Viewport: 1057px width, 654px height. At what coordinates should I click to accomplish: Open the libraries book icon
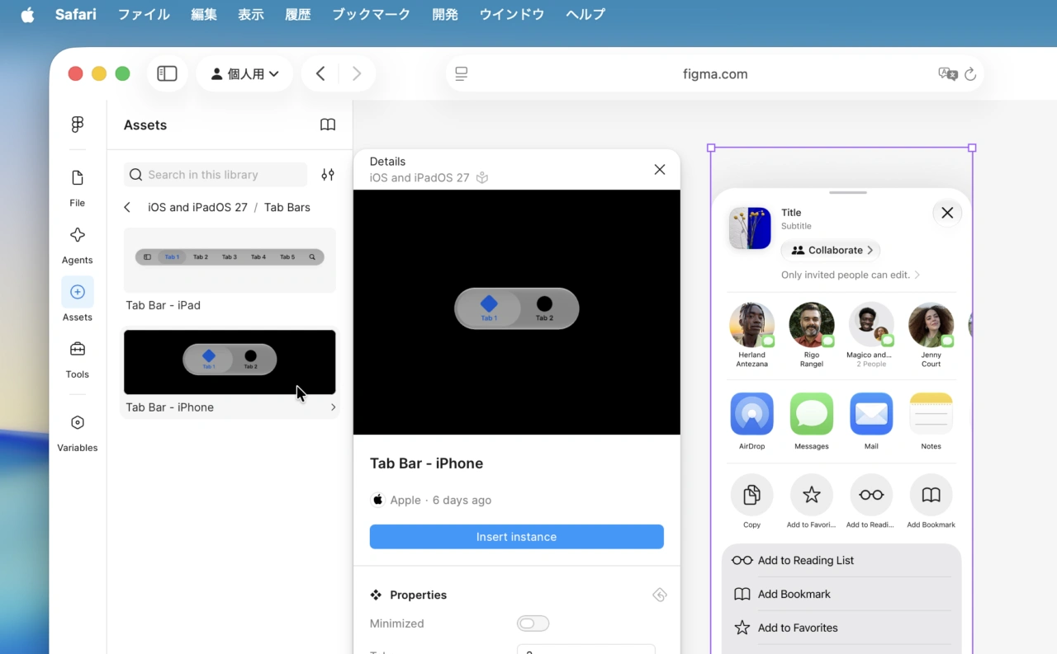(x=328, y=125)
